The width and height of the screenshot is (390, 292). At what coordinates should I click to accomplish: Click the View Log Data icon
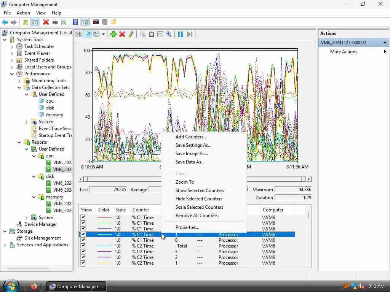pos(88,34)
